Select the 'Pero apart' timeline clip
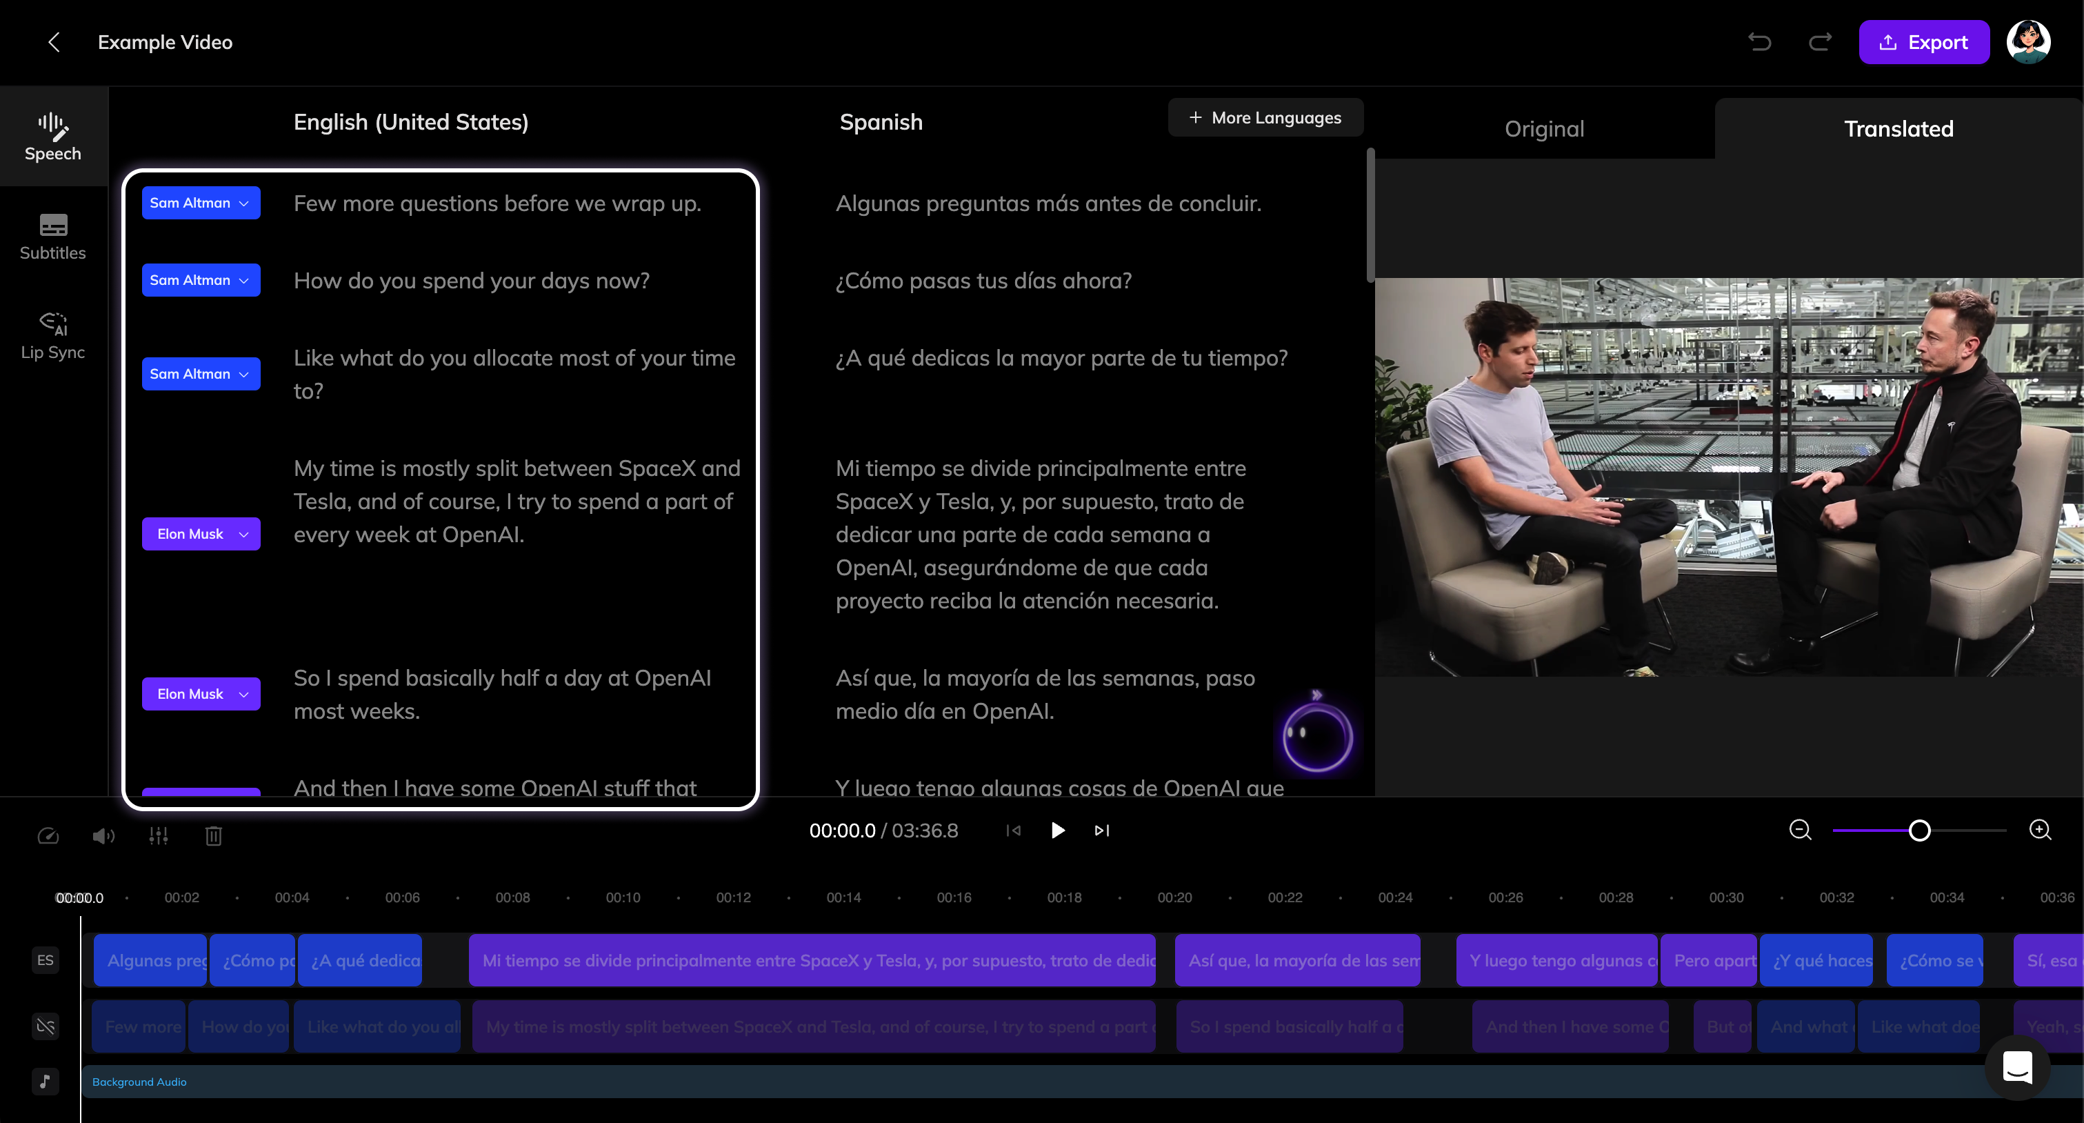This screenshot has width=2084, height=1123. coord(1709,960)
